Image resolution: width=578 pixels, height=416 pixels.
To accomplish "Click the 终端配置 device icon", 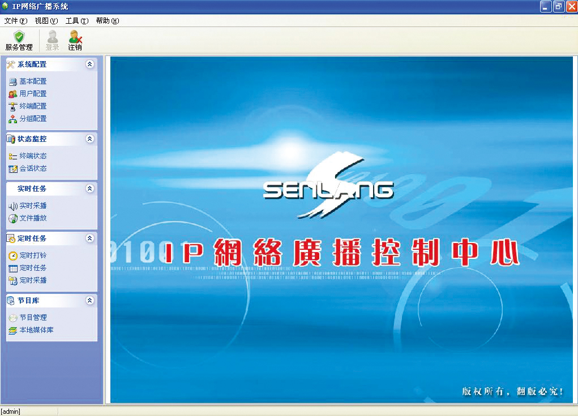I will 13,106.
